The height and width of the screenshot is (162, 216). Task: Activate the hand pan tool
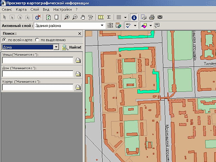coord(82,17)
